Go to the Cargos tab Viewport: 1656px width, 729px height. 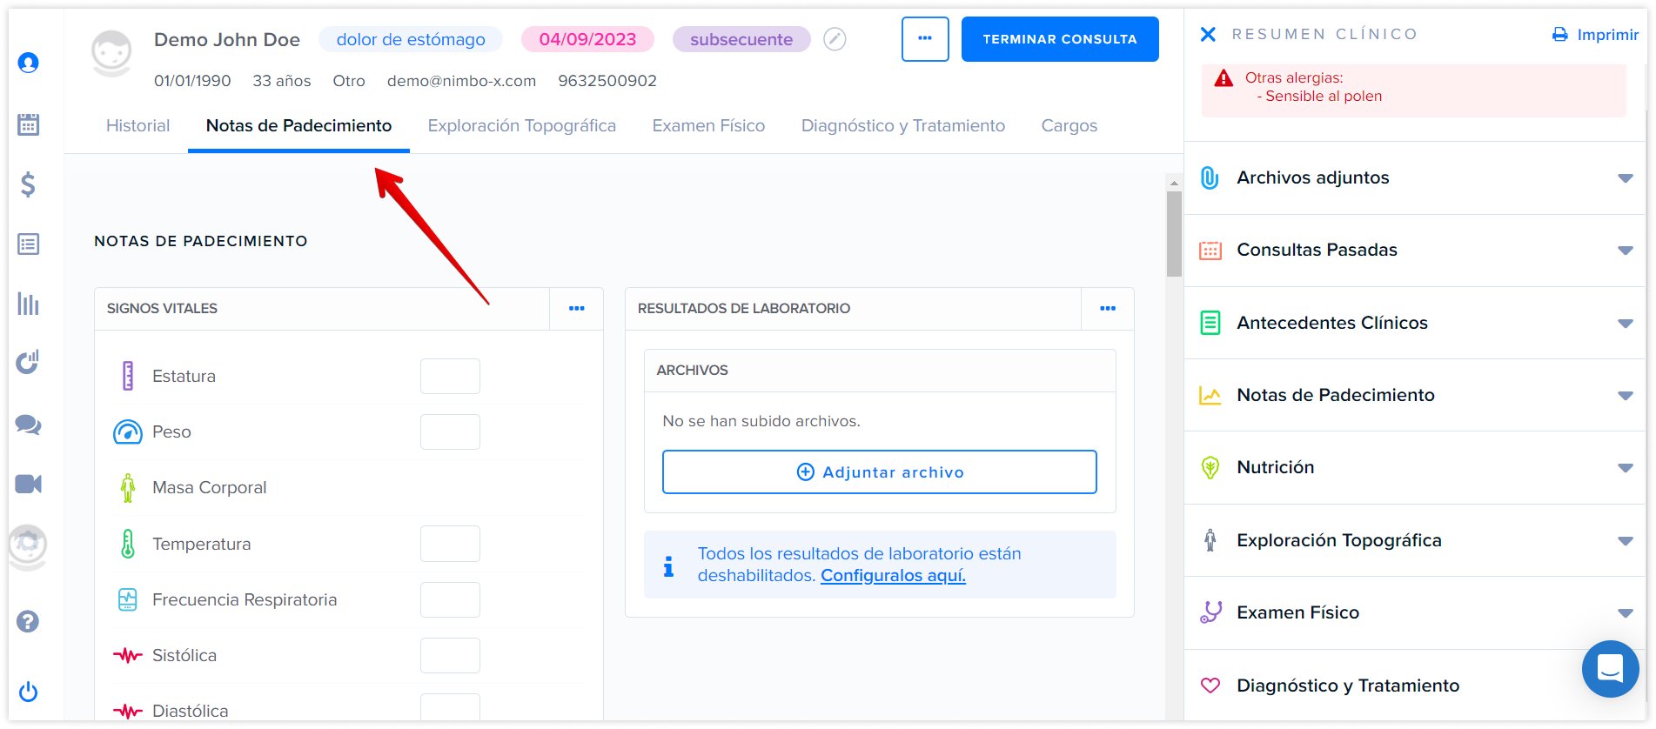point(1069,126)
